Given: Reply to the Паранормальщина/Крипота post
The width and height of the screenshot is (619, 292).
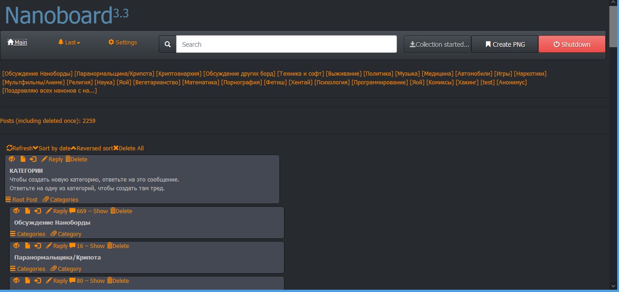Looking at the screenshot, I should pyautogui.click(x=56, y=246).
